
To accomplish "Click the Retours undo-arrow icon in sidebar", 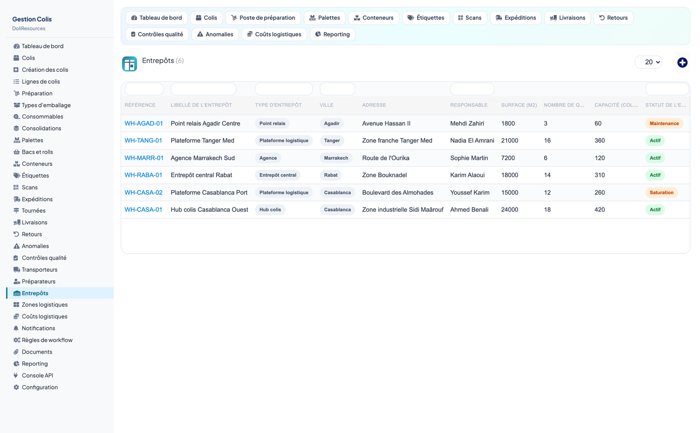I will (x=16, y=234).
